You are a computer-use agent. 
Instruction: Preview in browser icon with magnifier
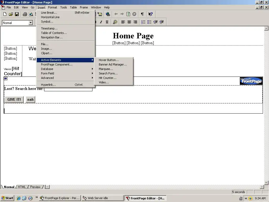click(31, 14)
